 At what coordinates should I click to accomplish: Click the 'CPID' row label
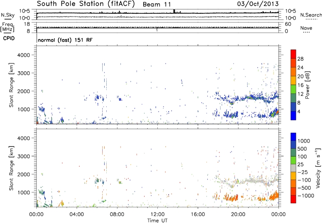[9, 38]
